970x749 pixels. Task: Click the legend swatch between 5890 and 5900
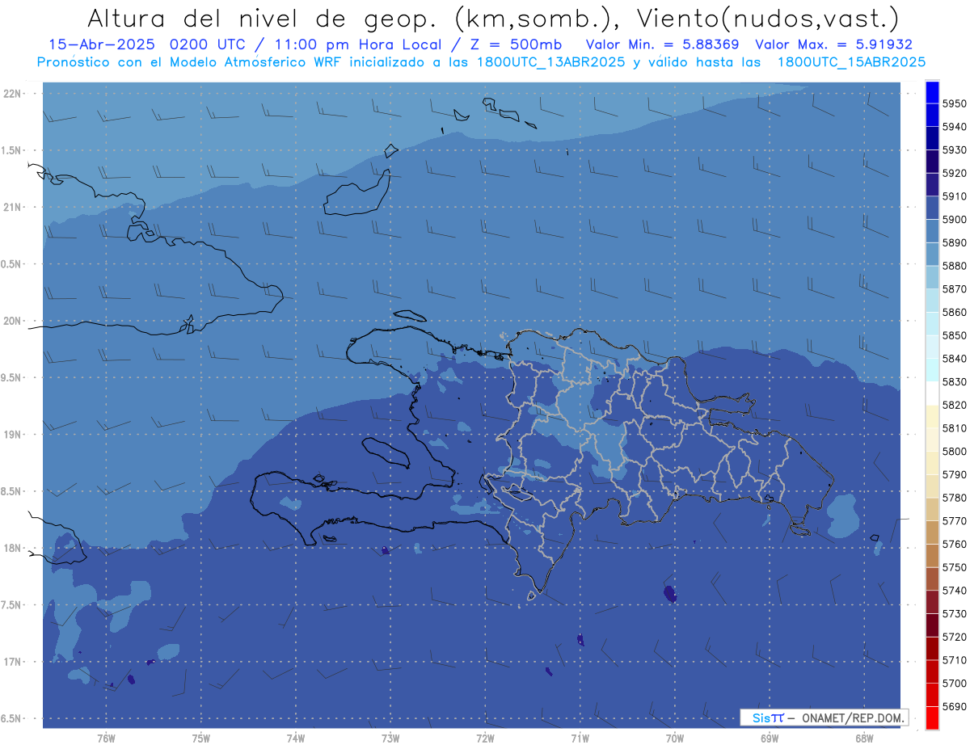[932, 231]
